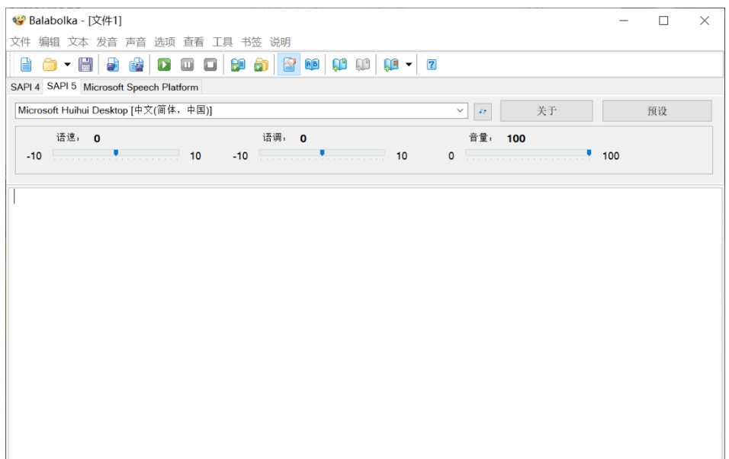Click the refresh voices button beside dropdown
This screenshot has height=459, width=729.
tap(483, 111)
